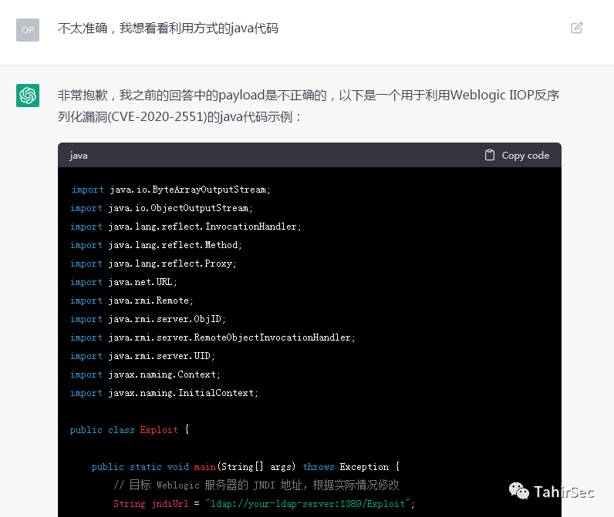This screenshot has width=614, height=517.
Task: Click the 'java' language label on code block
Action: [79, 156]
